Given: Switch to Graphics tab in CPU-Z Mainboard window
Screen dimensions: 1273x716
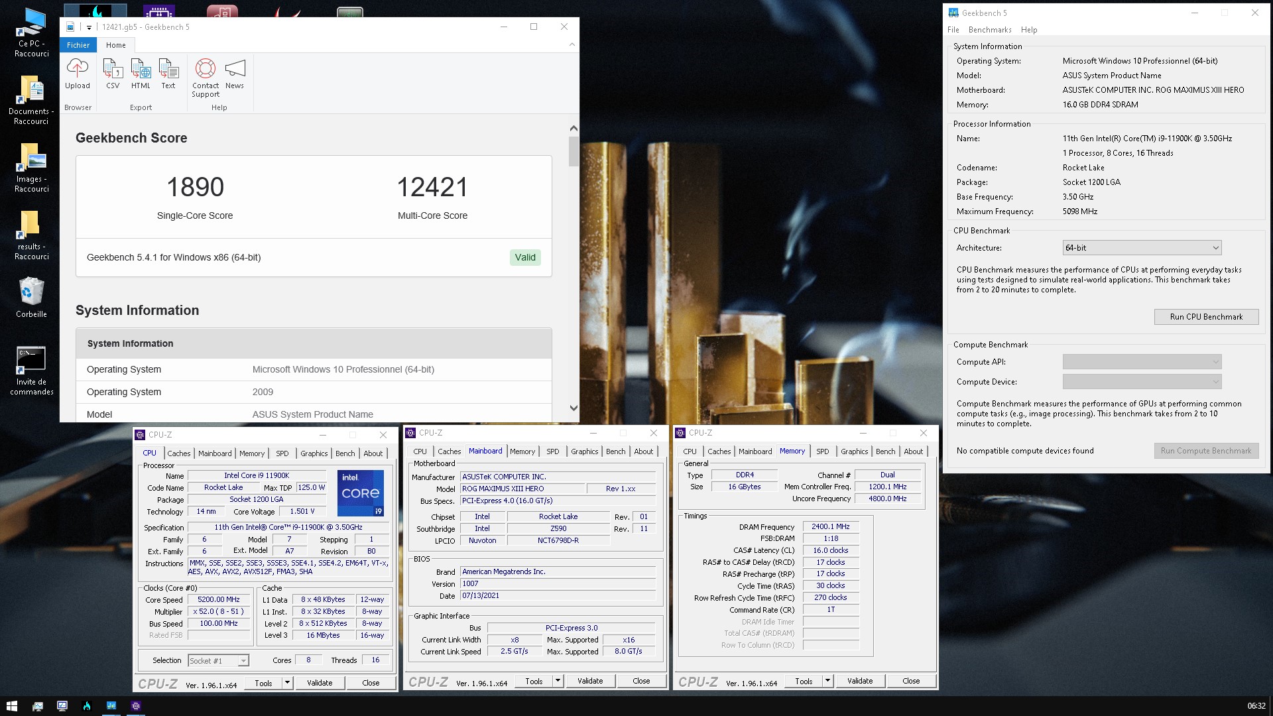Looking at the screenshot, I should [x=585, y=451].
